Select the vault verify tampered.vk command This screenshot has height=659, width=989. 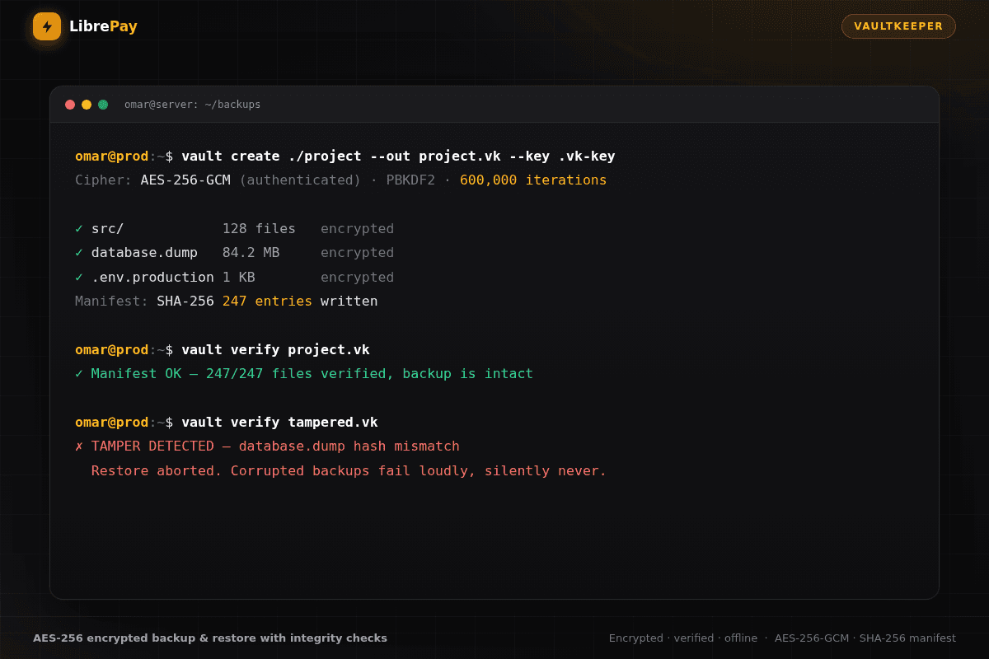279,422
